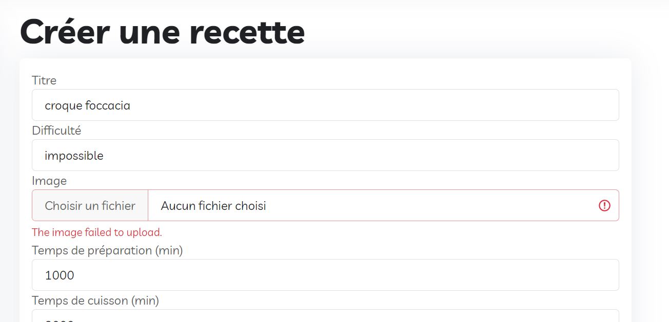Click the 'Difficulté' field label
Viewport: 669px width, 322px height.
[56, 131]
